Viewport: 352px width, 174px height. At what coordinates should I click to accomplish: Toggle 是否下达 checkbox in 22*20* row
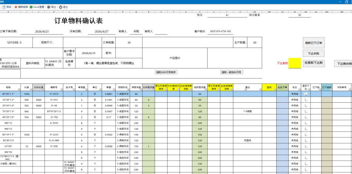coord(305,146)
